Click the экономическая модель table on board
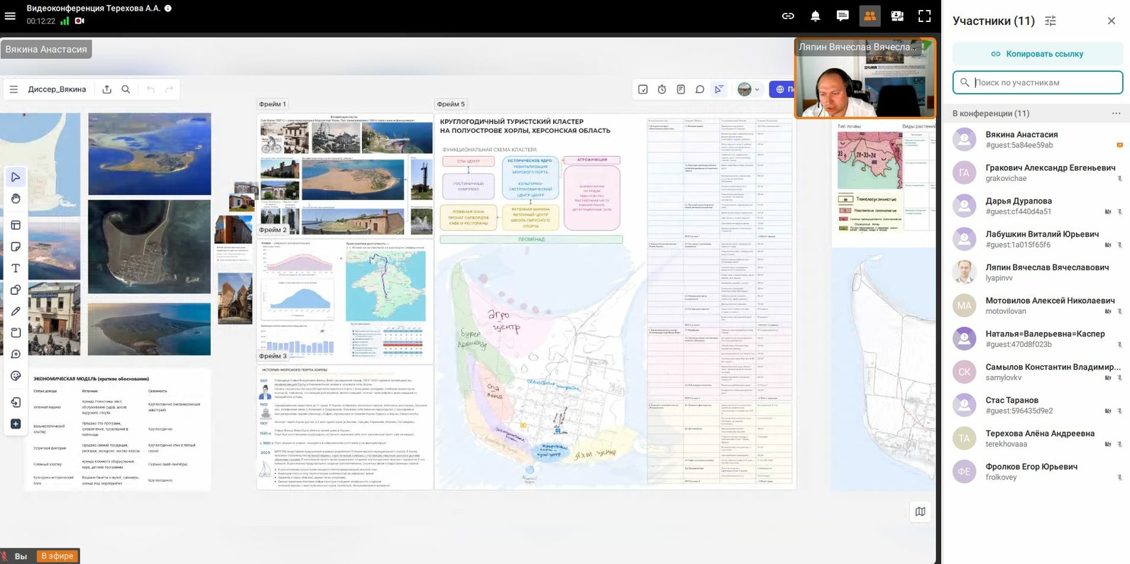The width and height of the screenshot is (1130, 564). click(119, 429)
